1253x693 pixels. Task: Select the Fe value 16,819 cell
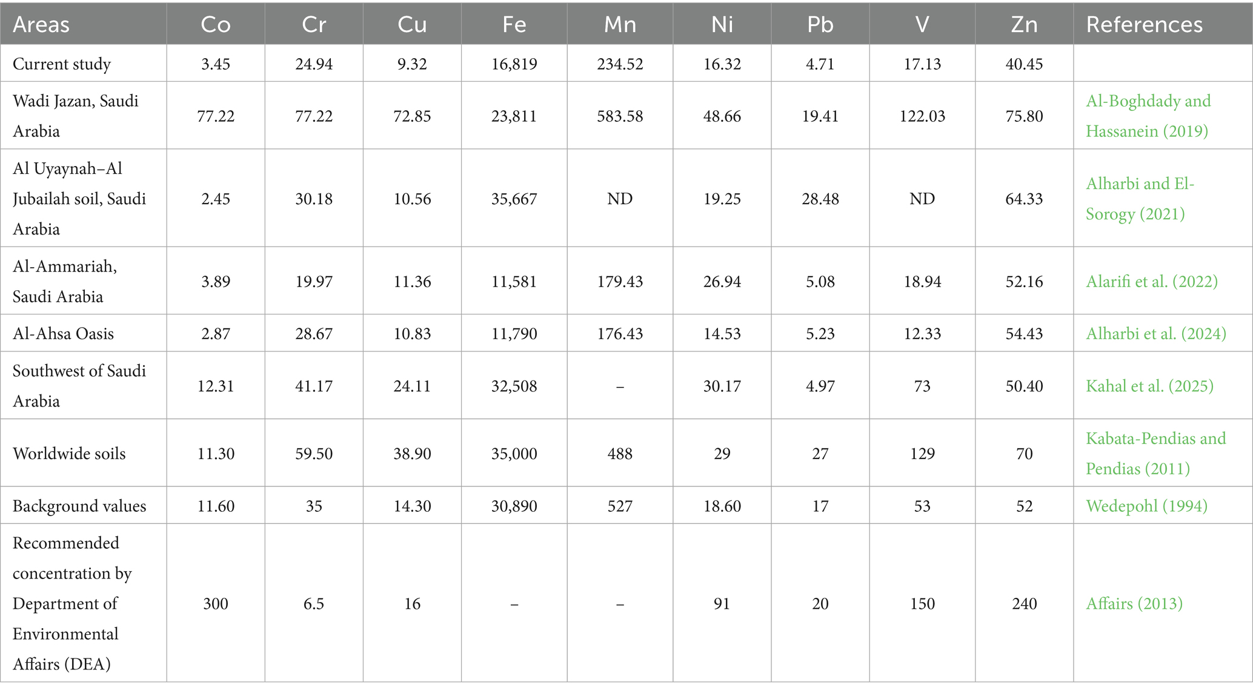[514, 64]
